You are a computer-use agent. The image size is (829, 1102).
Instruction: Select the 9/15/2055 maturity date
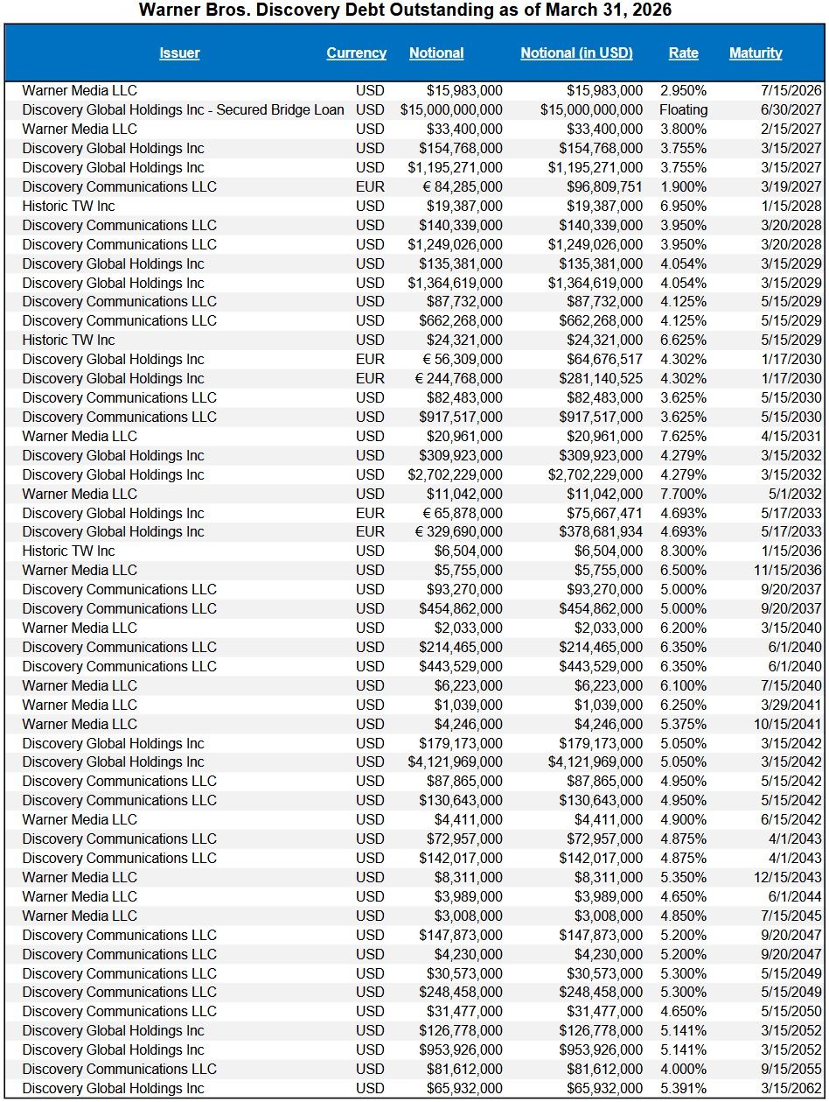click(x=792, y=1069)
